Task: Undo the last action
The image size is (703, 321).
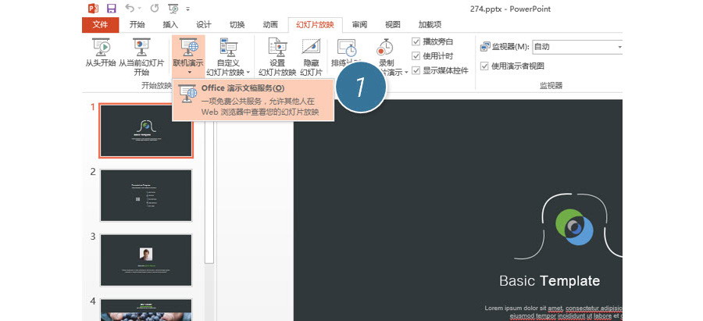Action: click(130, 8)
